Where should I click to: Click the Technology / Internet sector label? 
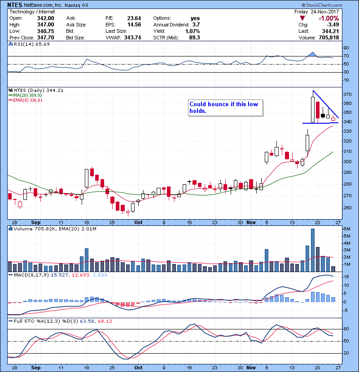pos(32,12)
